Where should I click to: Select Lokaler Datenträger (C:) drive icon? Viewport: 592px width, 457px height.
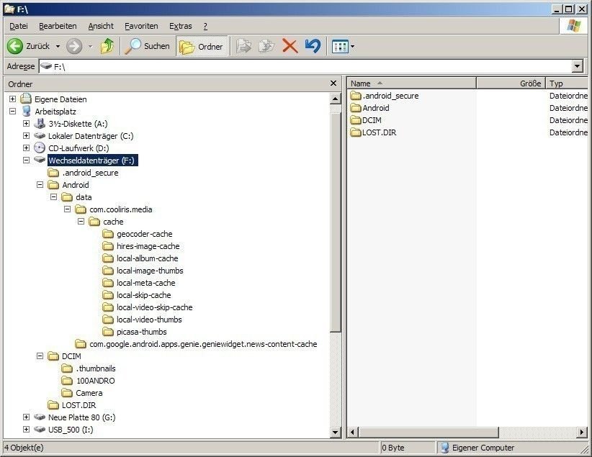40,135
